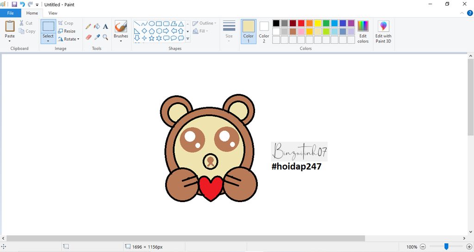474x252 pixels.
Task: Pick the brown color swatch
Action: click(293, 31)
